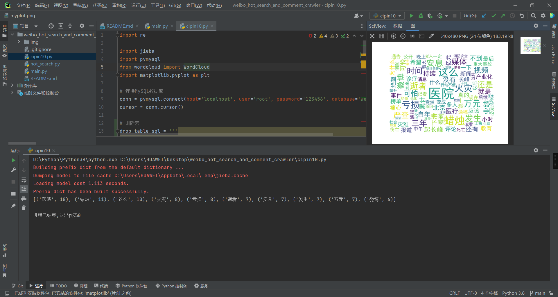Screen dimensions: 558x297
Task: Run cipin10 with the green play button
Action: click(x=411, y=16)
